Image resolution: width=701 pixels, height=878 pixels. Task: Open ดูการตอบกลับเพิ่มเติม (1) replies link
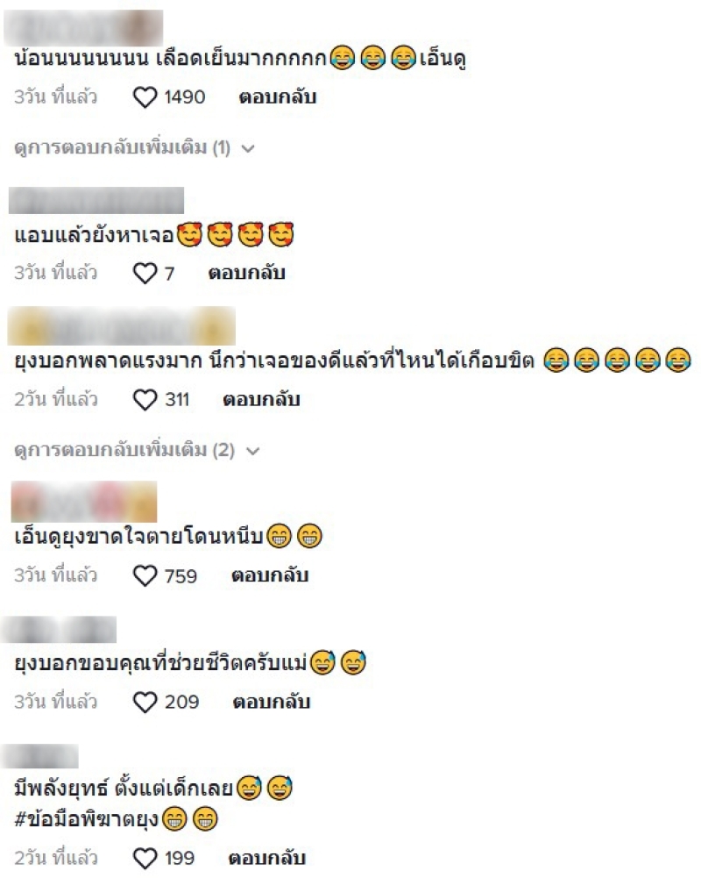point(122,148)
